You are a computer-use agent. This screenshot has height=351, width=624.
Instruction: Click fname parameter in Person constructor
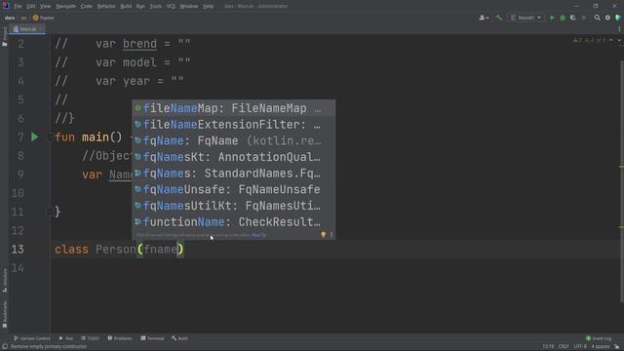tap(160, 250)
